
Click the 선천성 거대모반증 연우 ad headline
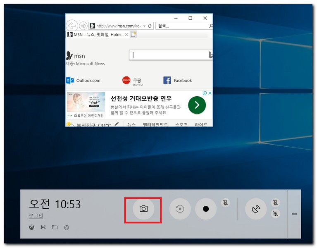(x=141, y=99)
